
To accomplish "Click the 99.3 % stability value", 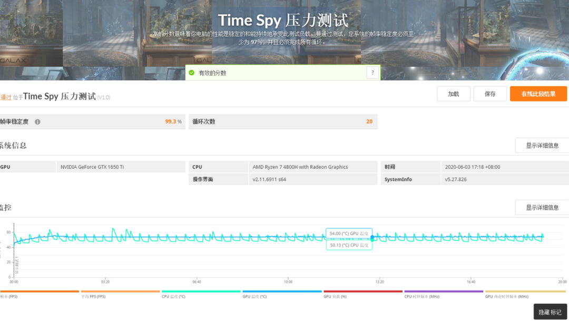I will (173, 122).
